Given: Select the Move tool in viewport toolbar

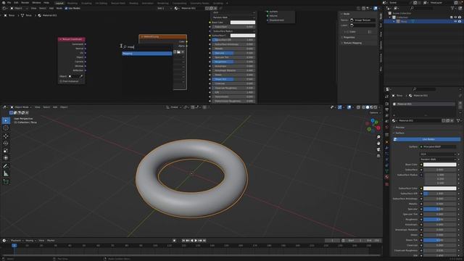Looking at the screenshot, I should point(6,136).
